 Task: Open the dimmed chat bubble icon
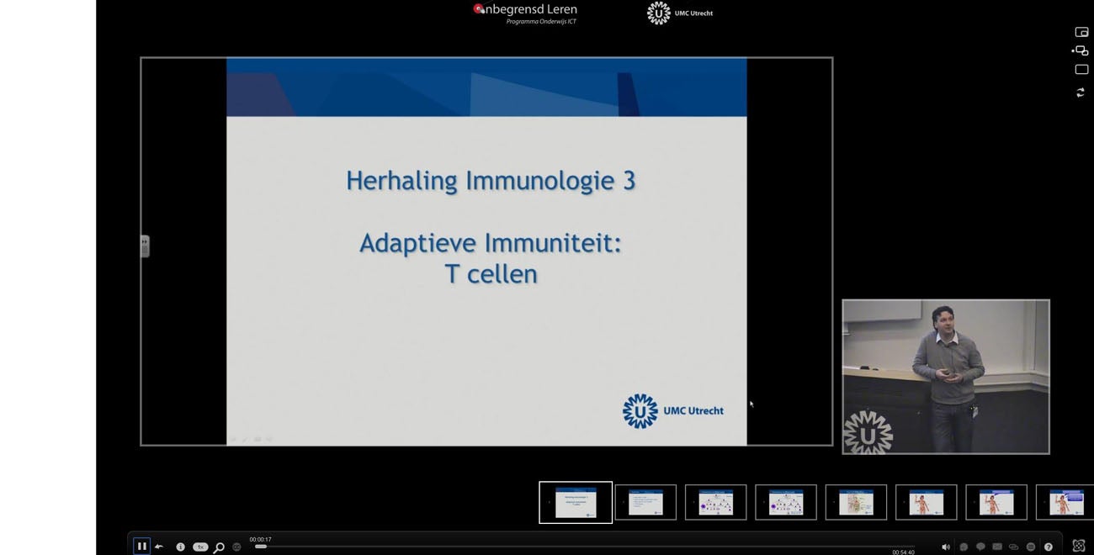pyautogui.click(x=964, y=547)
